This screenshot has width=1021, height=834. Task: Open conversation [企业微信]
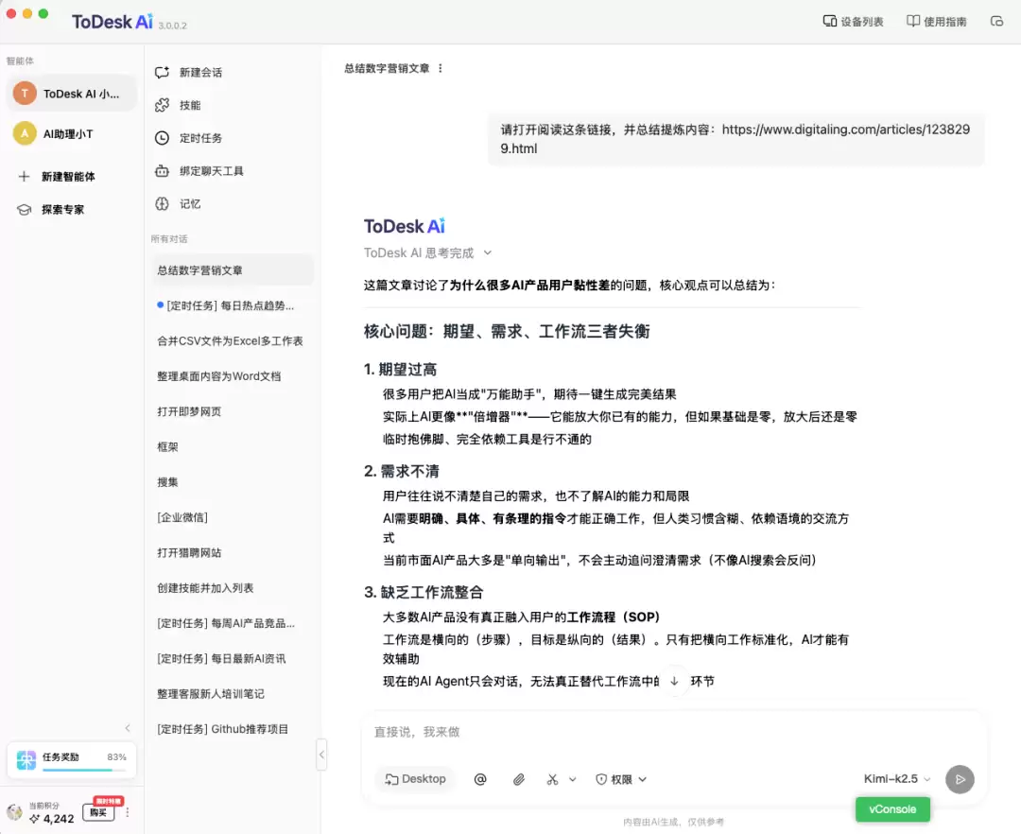tap(234, 517)
